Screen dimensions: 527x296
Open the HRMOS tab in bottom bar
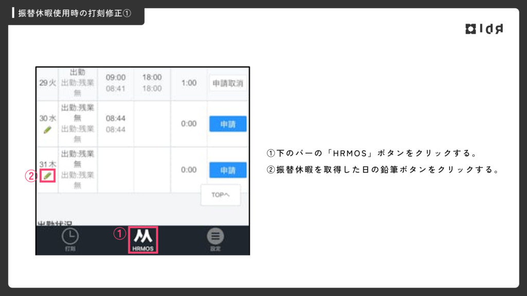point(143,239)
